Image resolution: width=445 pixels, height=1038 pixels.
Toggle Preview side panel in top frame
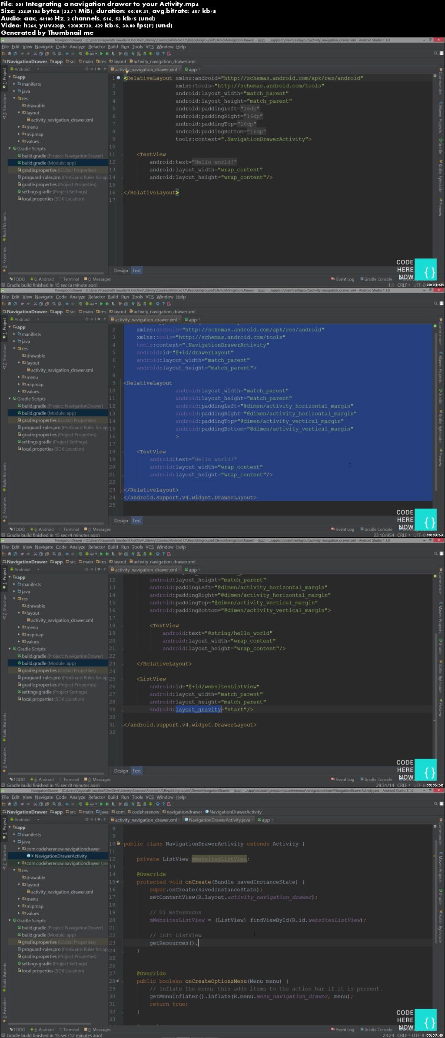(440, 207)
